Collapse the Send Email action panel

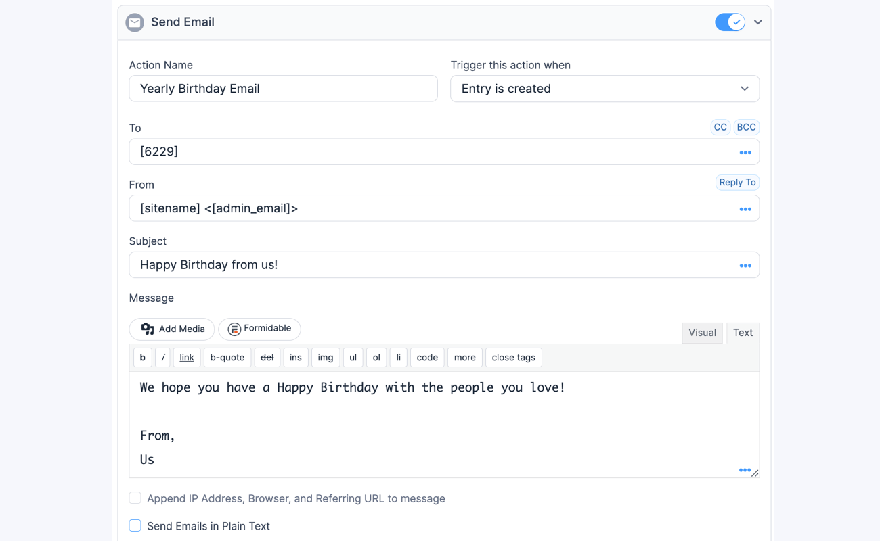758,22
